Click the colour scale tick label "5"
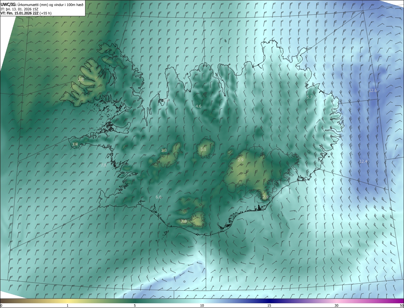 tap(135, 306)
